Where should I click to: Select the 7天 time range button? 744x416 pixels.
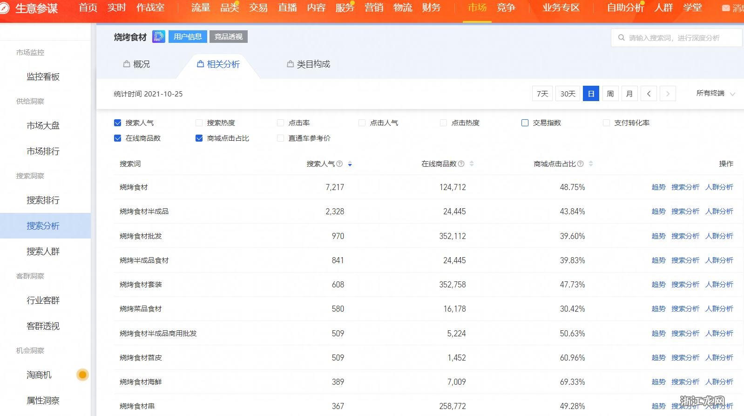pyautogui.click(x=542, y=94)
